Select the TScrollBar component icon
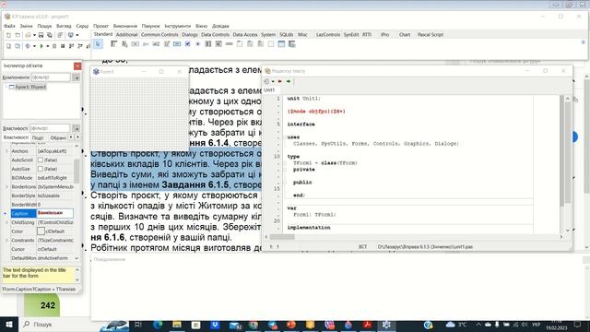The width and height of the screenshot is (590, 332). 230,44
